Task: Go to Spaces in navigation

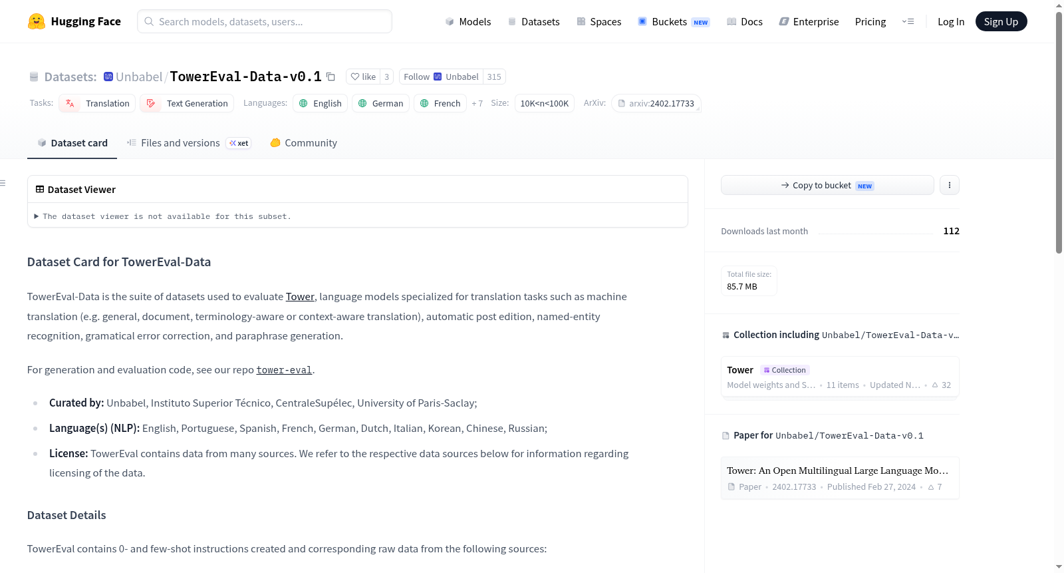Action: click(598, 21)
